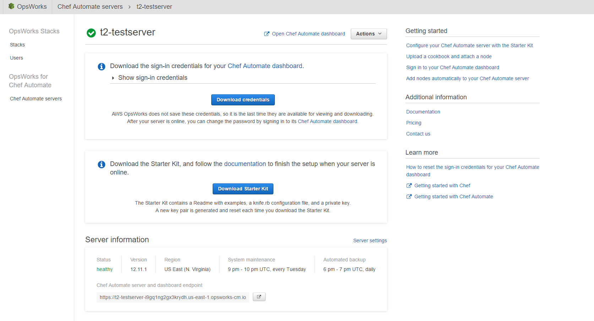This screenshot has height=321, width=594.
Task: Open endpoint URL via external link icon button
Action: (x=259, y=297)
